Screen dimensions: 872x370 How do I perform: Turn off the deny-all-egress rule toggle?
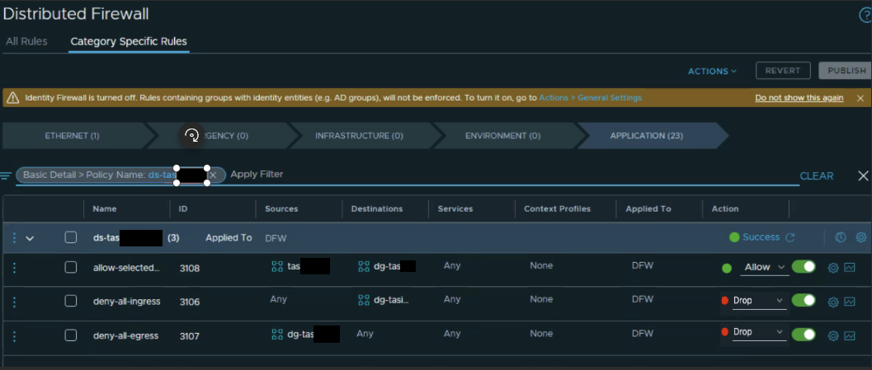point(803,334)
